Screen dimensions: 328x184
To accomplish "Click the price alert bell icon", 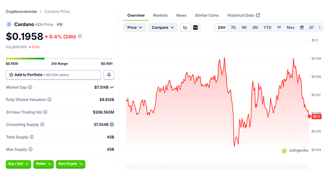I will [109, 75].
